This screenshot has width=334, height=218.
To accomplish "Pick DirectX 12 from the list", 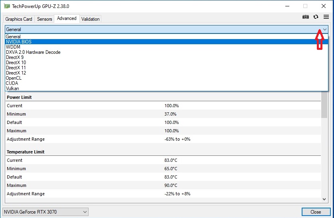I will point(16,73).
